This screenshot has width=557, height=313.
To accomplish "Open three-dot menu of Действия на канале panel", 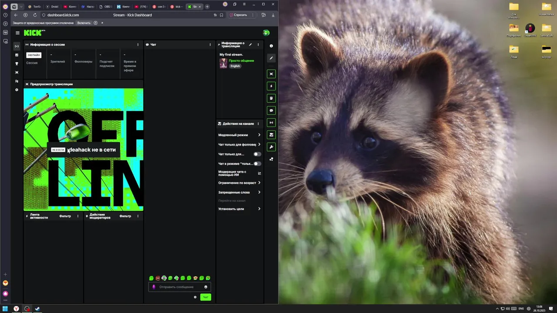I will point(258,123).
